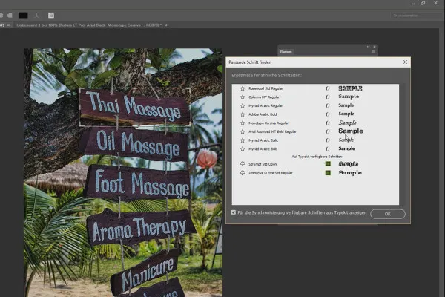Click the Strumpf Std Open sample preview

(x=349, y=164)
